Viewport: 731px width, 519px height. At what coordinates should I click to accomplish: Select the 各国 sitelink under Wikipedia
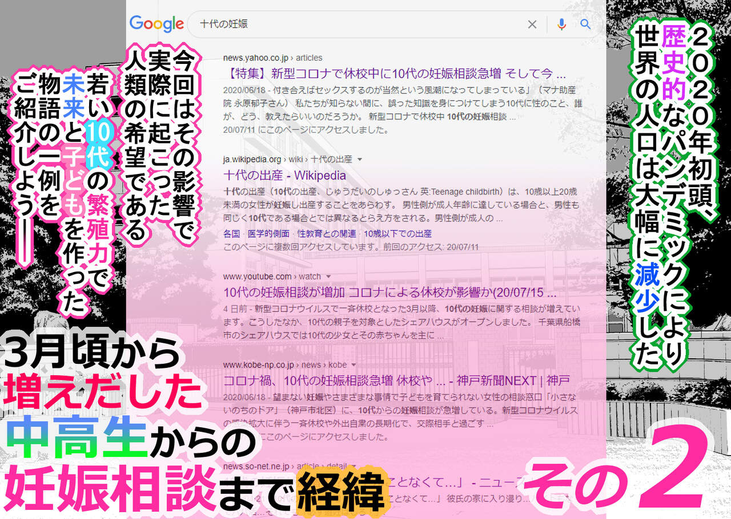tap(231, 233)
